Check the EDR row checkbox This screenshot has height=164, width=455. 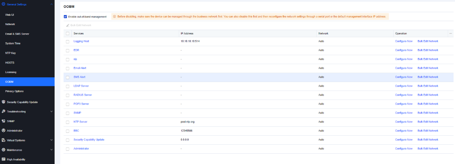[68, 50]
